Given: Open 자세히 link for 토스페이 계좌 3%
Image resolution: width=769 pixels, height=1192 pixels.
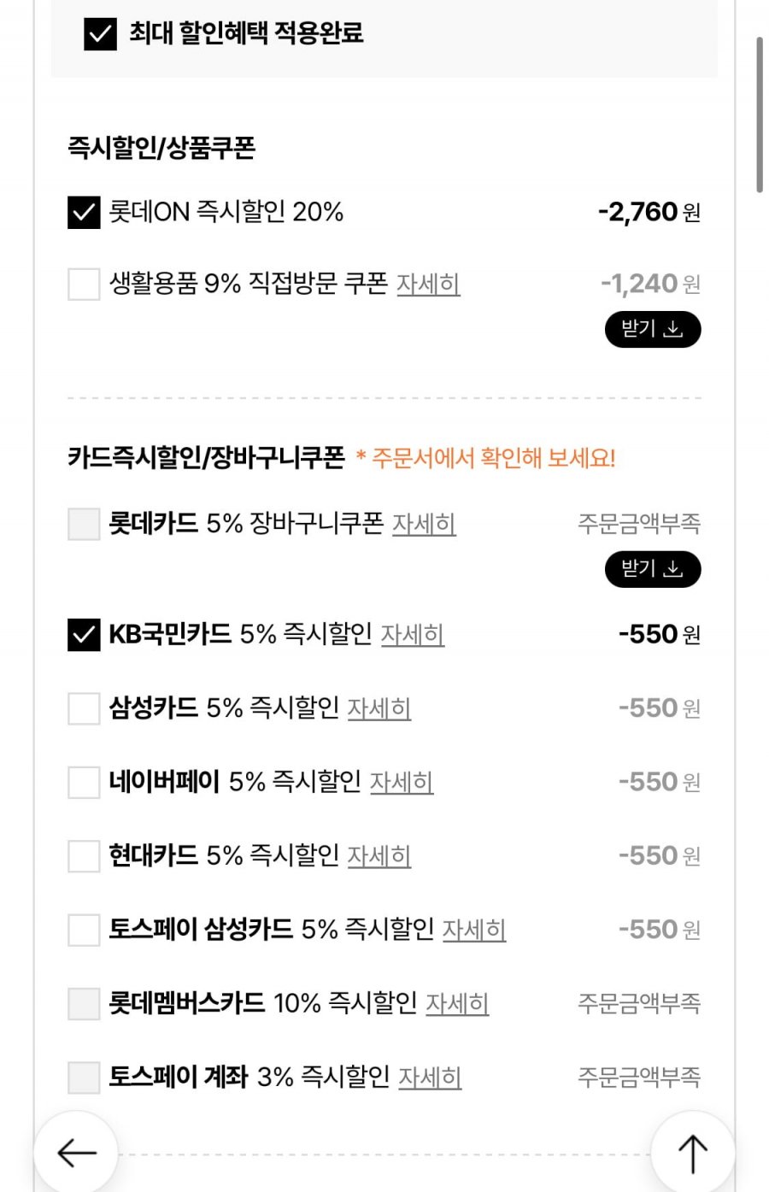Looking at the screenshot, I should (x=430, y=1077).
